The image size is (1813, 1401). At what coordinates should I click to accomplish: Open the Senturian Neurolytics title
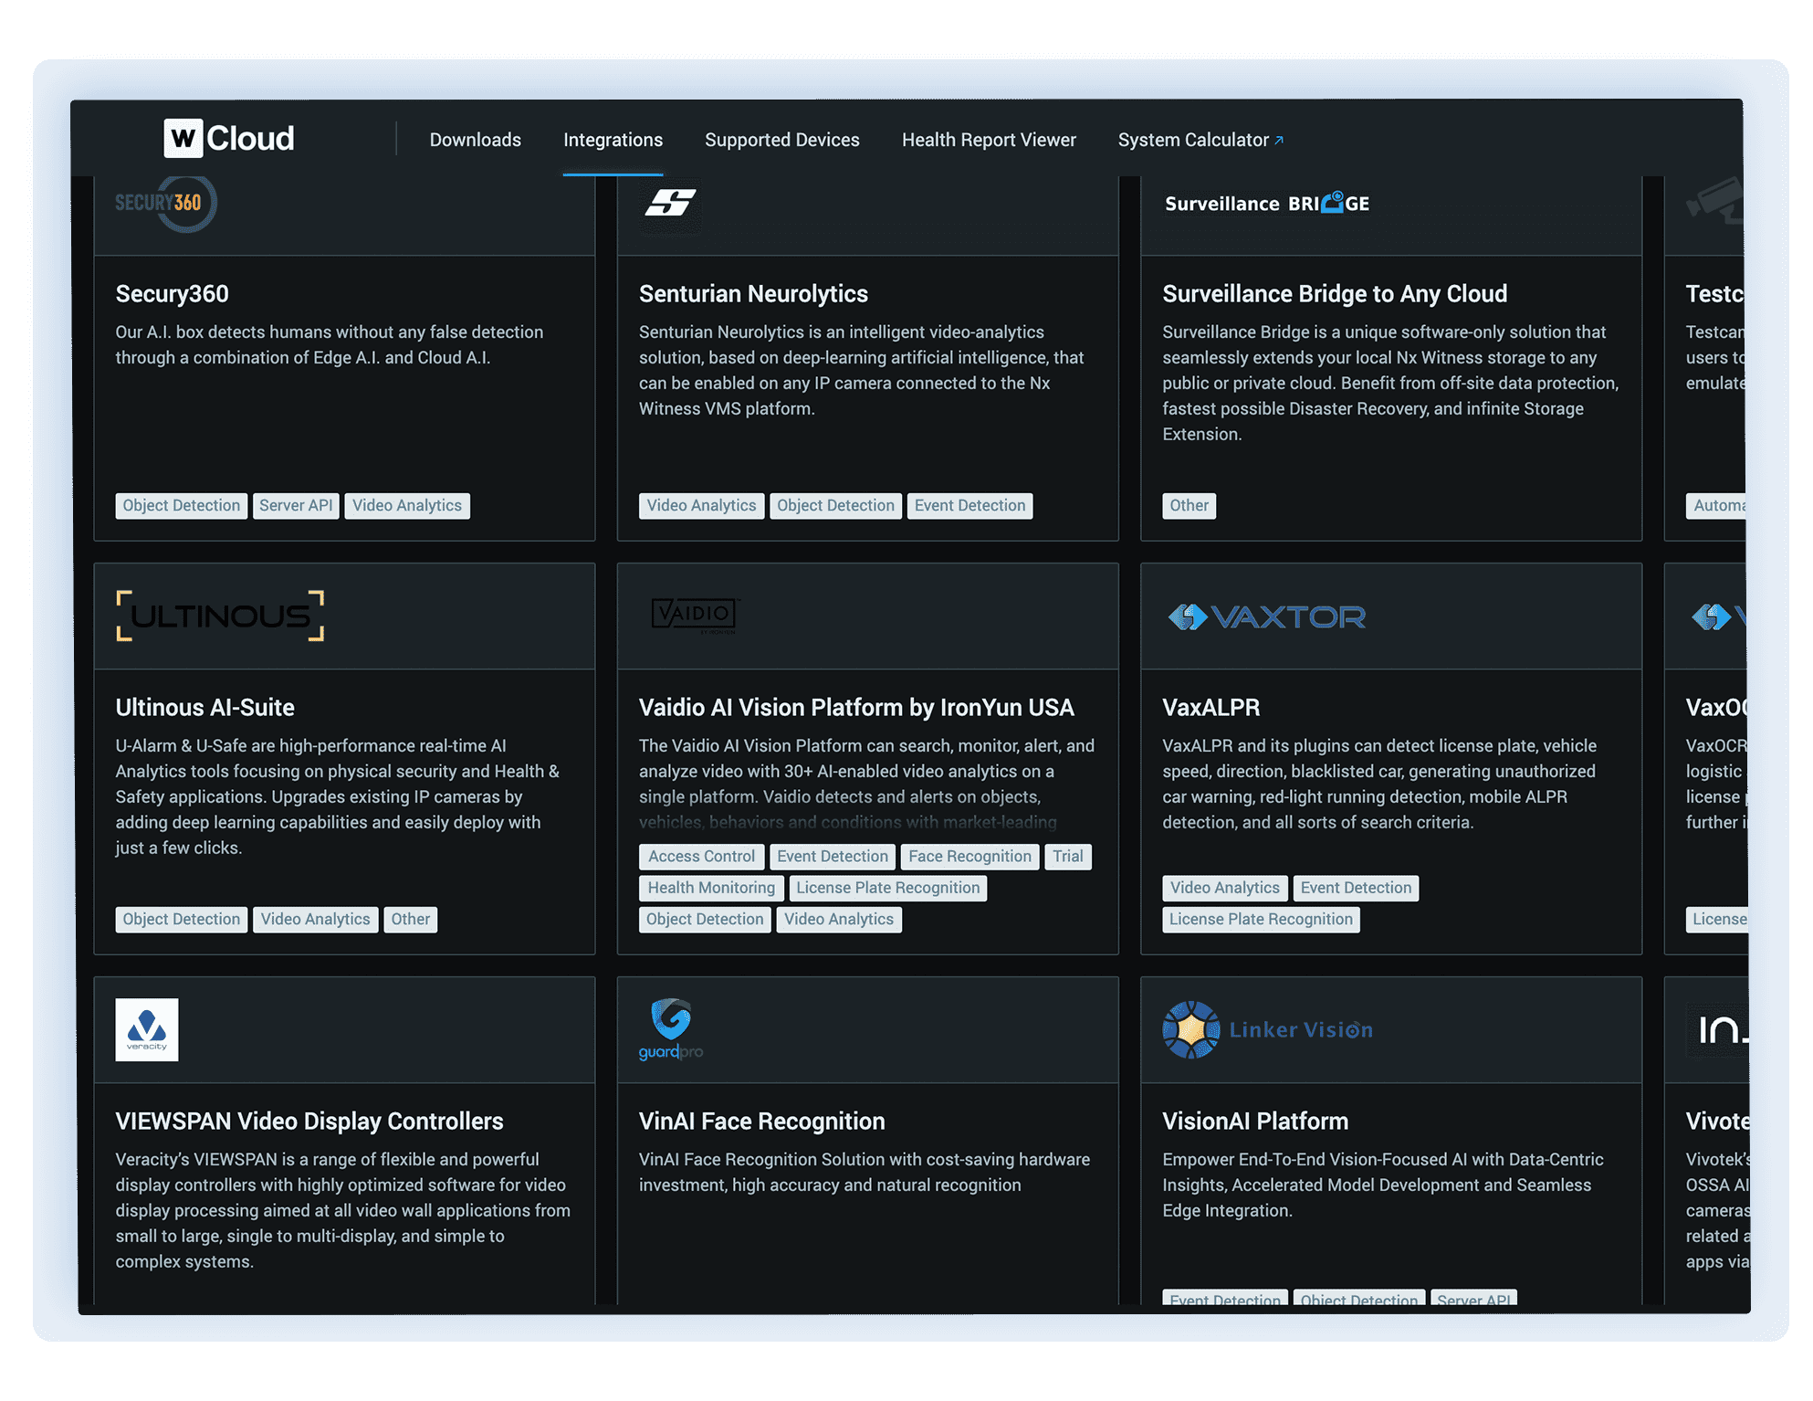(753, 294)
